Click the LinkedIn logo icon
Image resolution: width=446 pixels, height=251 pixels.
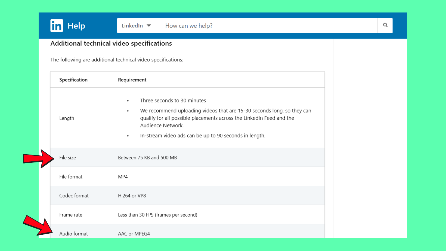click(57, 26)
